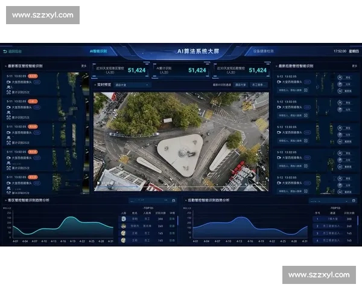The width and height of the screenshot is (362, 290).
Task: Click the 1楼大堂 row in logistics TOP10
Action: [x=335, y=219]
